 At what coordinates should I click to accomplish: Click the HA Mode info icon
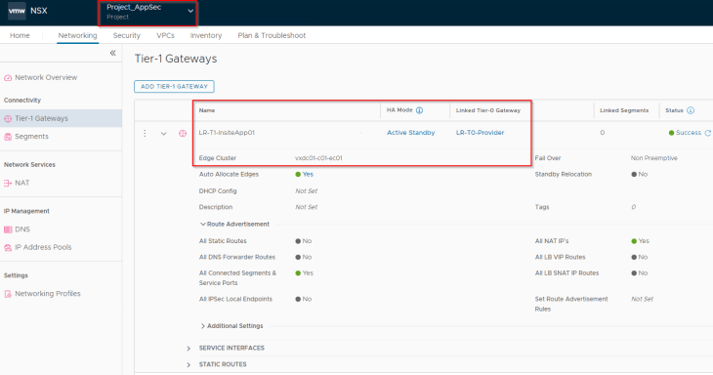click(x=419, y=110)
